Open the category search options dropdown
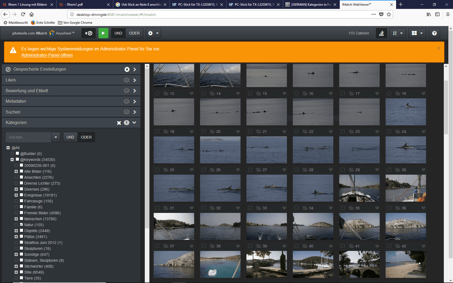This screenshot has height=283, width=453. click(x=56, y=137)
